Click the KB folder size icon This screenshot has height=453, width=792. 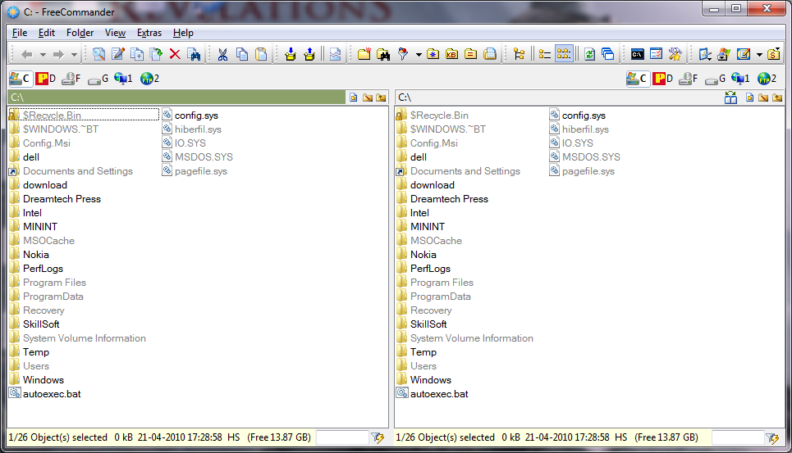click(x=451, y=54)
